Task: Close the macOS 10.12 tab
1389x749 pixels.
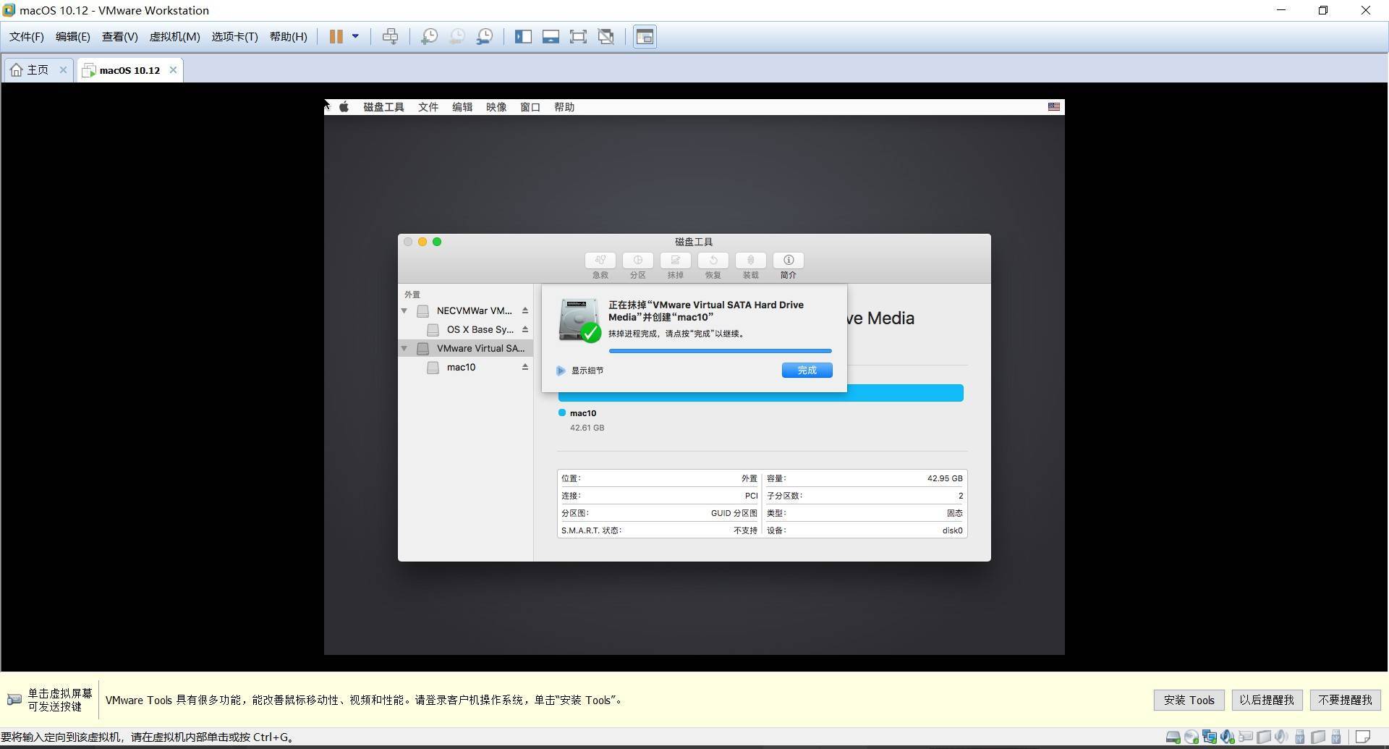Action: point(173,69)
